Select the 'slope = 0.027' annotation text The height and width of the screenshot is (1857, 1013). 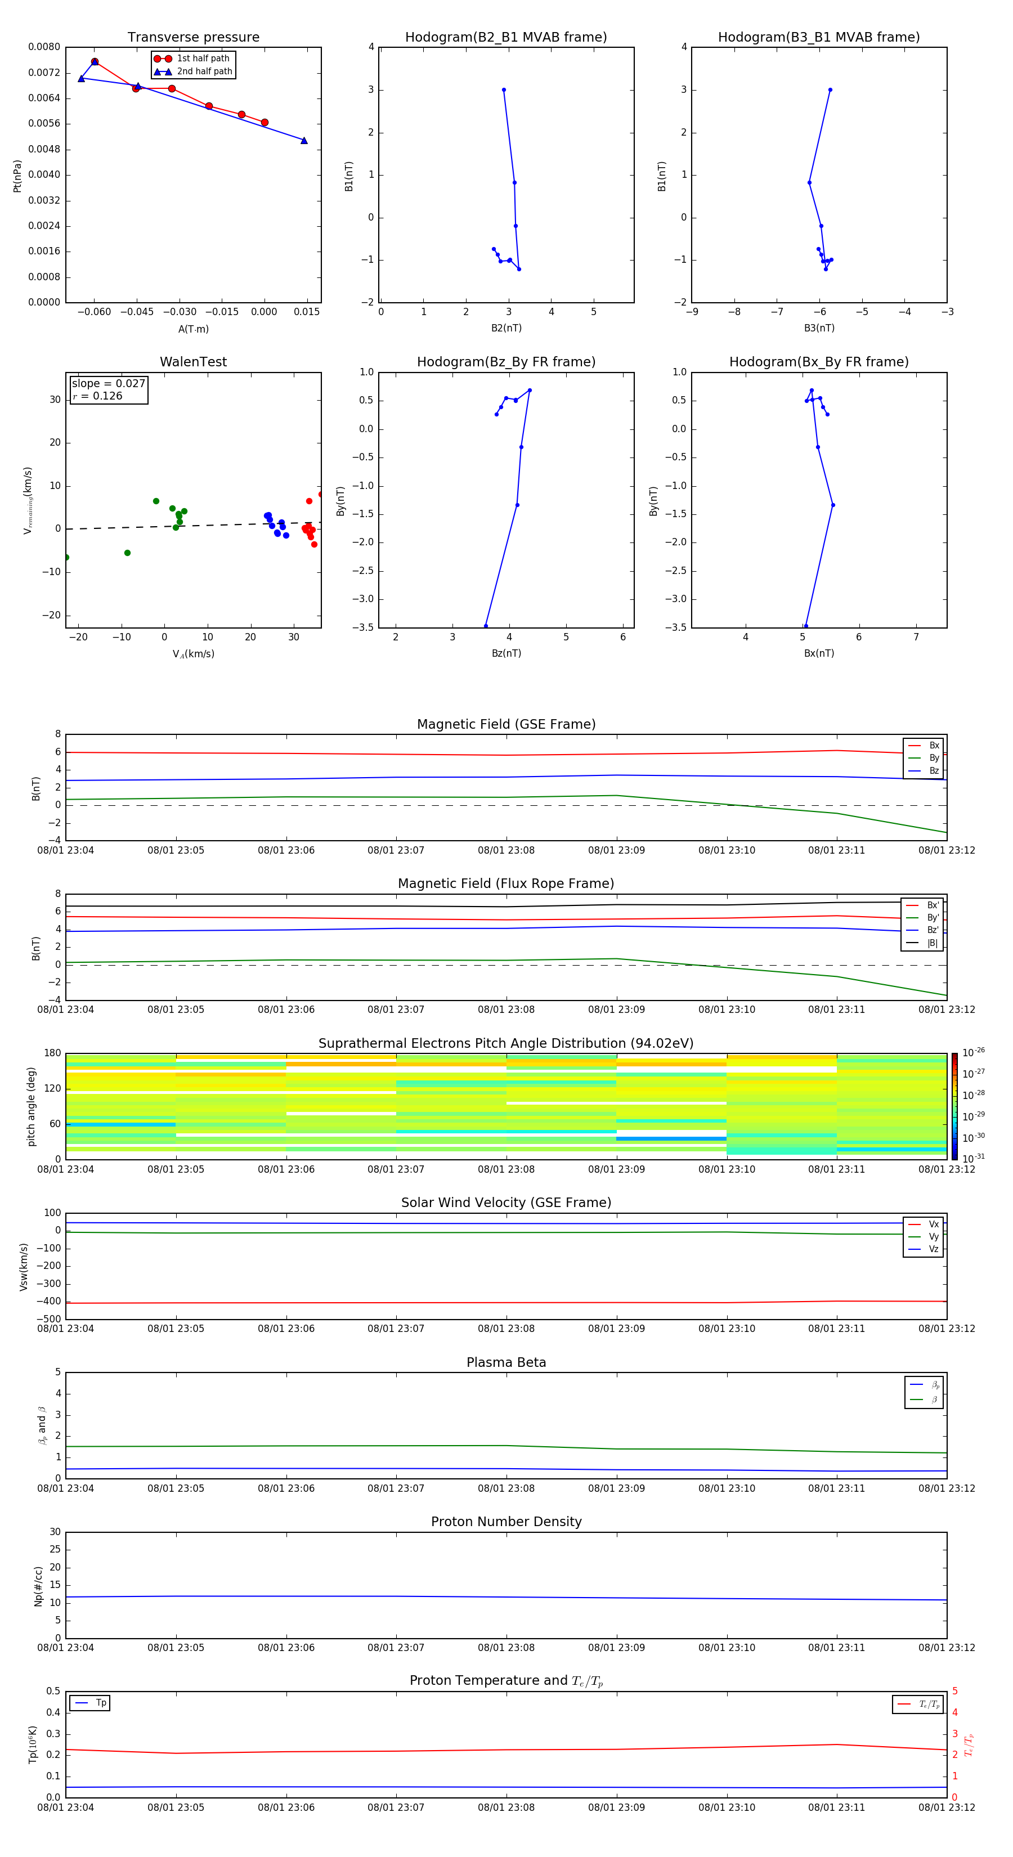point(109,384)
